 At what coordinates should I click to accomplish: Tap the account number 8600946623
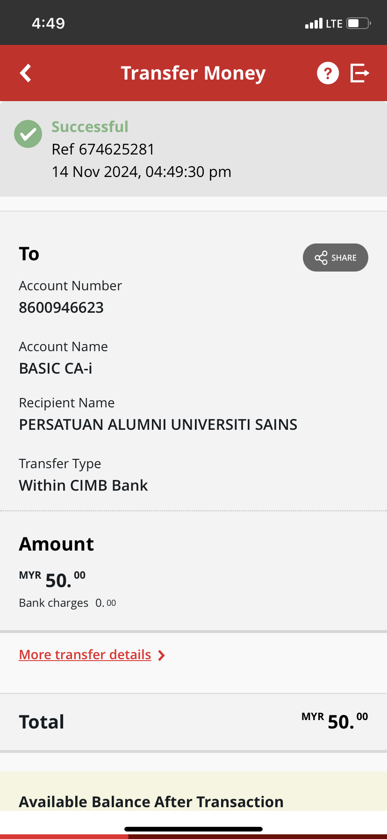click(61, 308)
